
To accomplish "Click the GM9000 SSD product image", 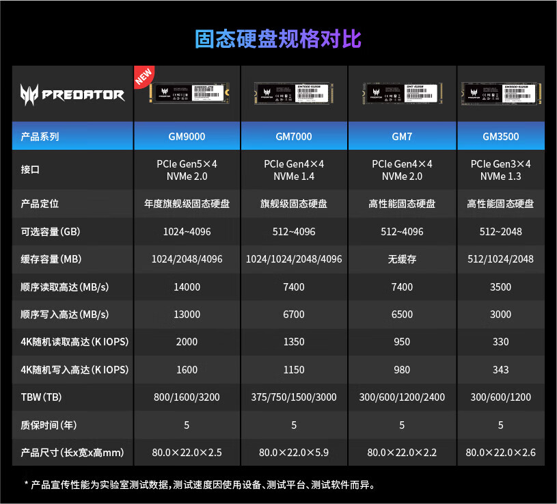I will point(187,92).
